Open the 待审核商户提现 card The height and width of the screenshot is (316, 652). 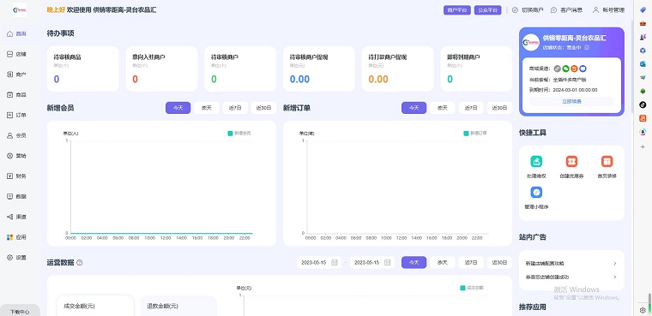pyautogui.click(x=319, y=69)
